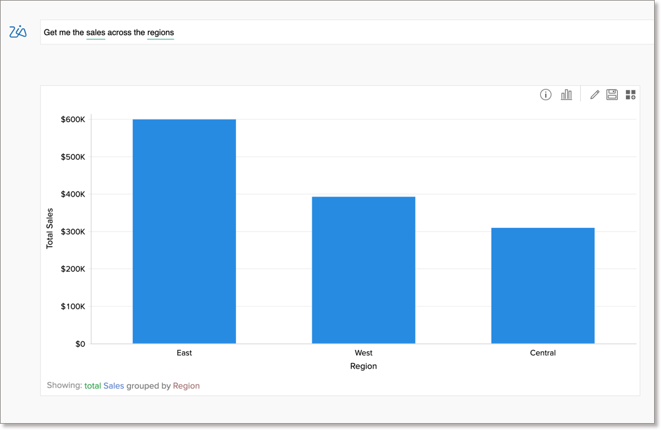Save the chart using the floppy disk icon
Image resolution: width=661 pixels, height=430 pixels.
tap(612, 94)
